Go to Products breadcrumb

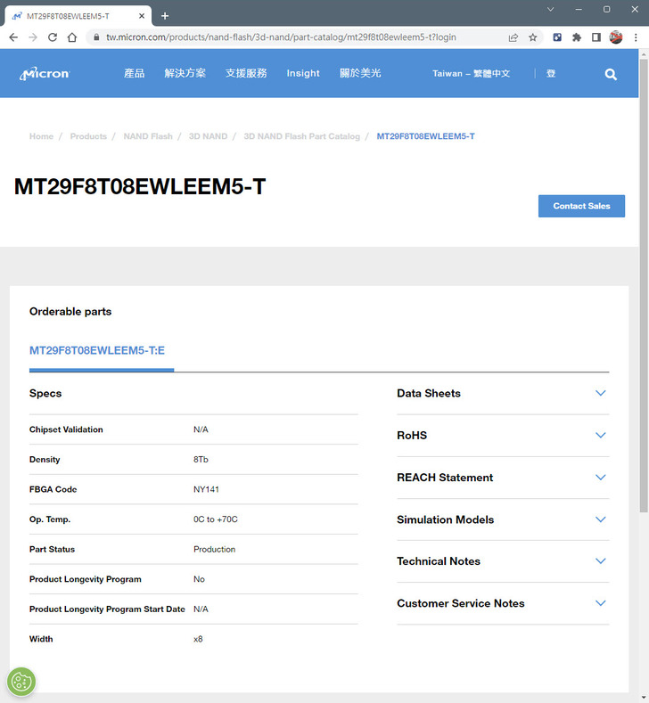point(88,136)
